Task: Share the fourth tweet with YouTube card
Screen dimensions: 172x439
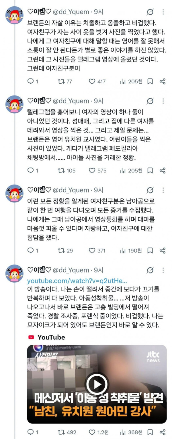Action: tap(163, 432)
